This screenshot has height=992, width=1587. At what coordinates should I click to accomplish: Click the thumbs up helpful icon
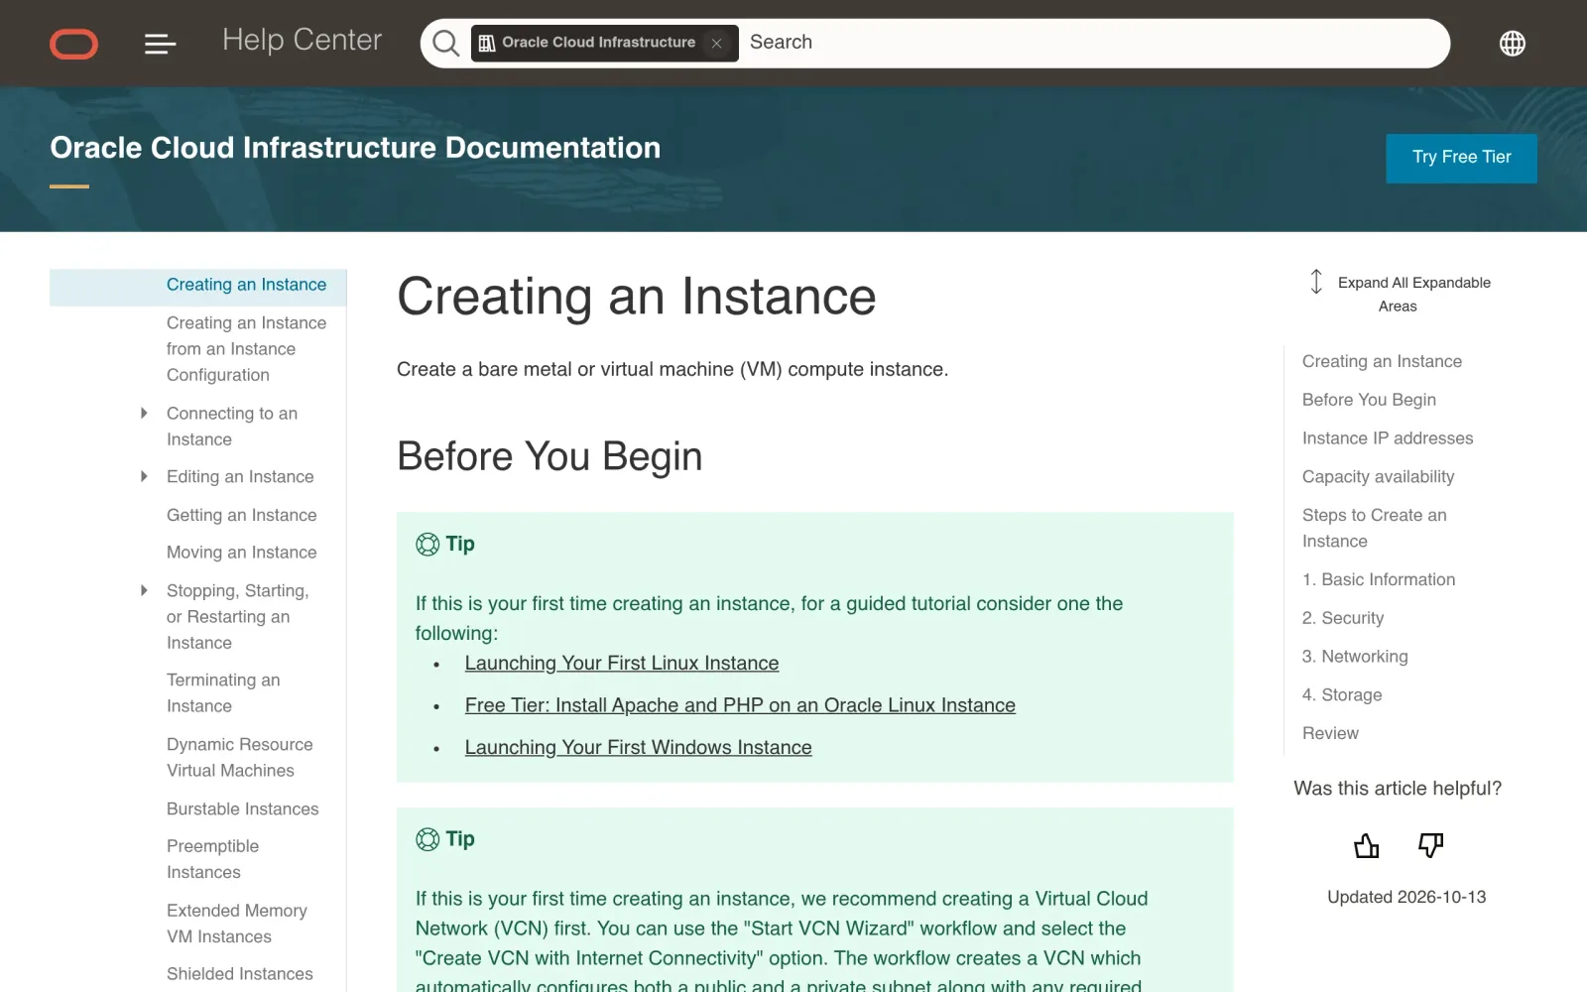coord(1366,845)
